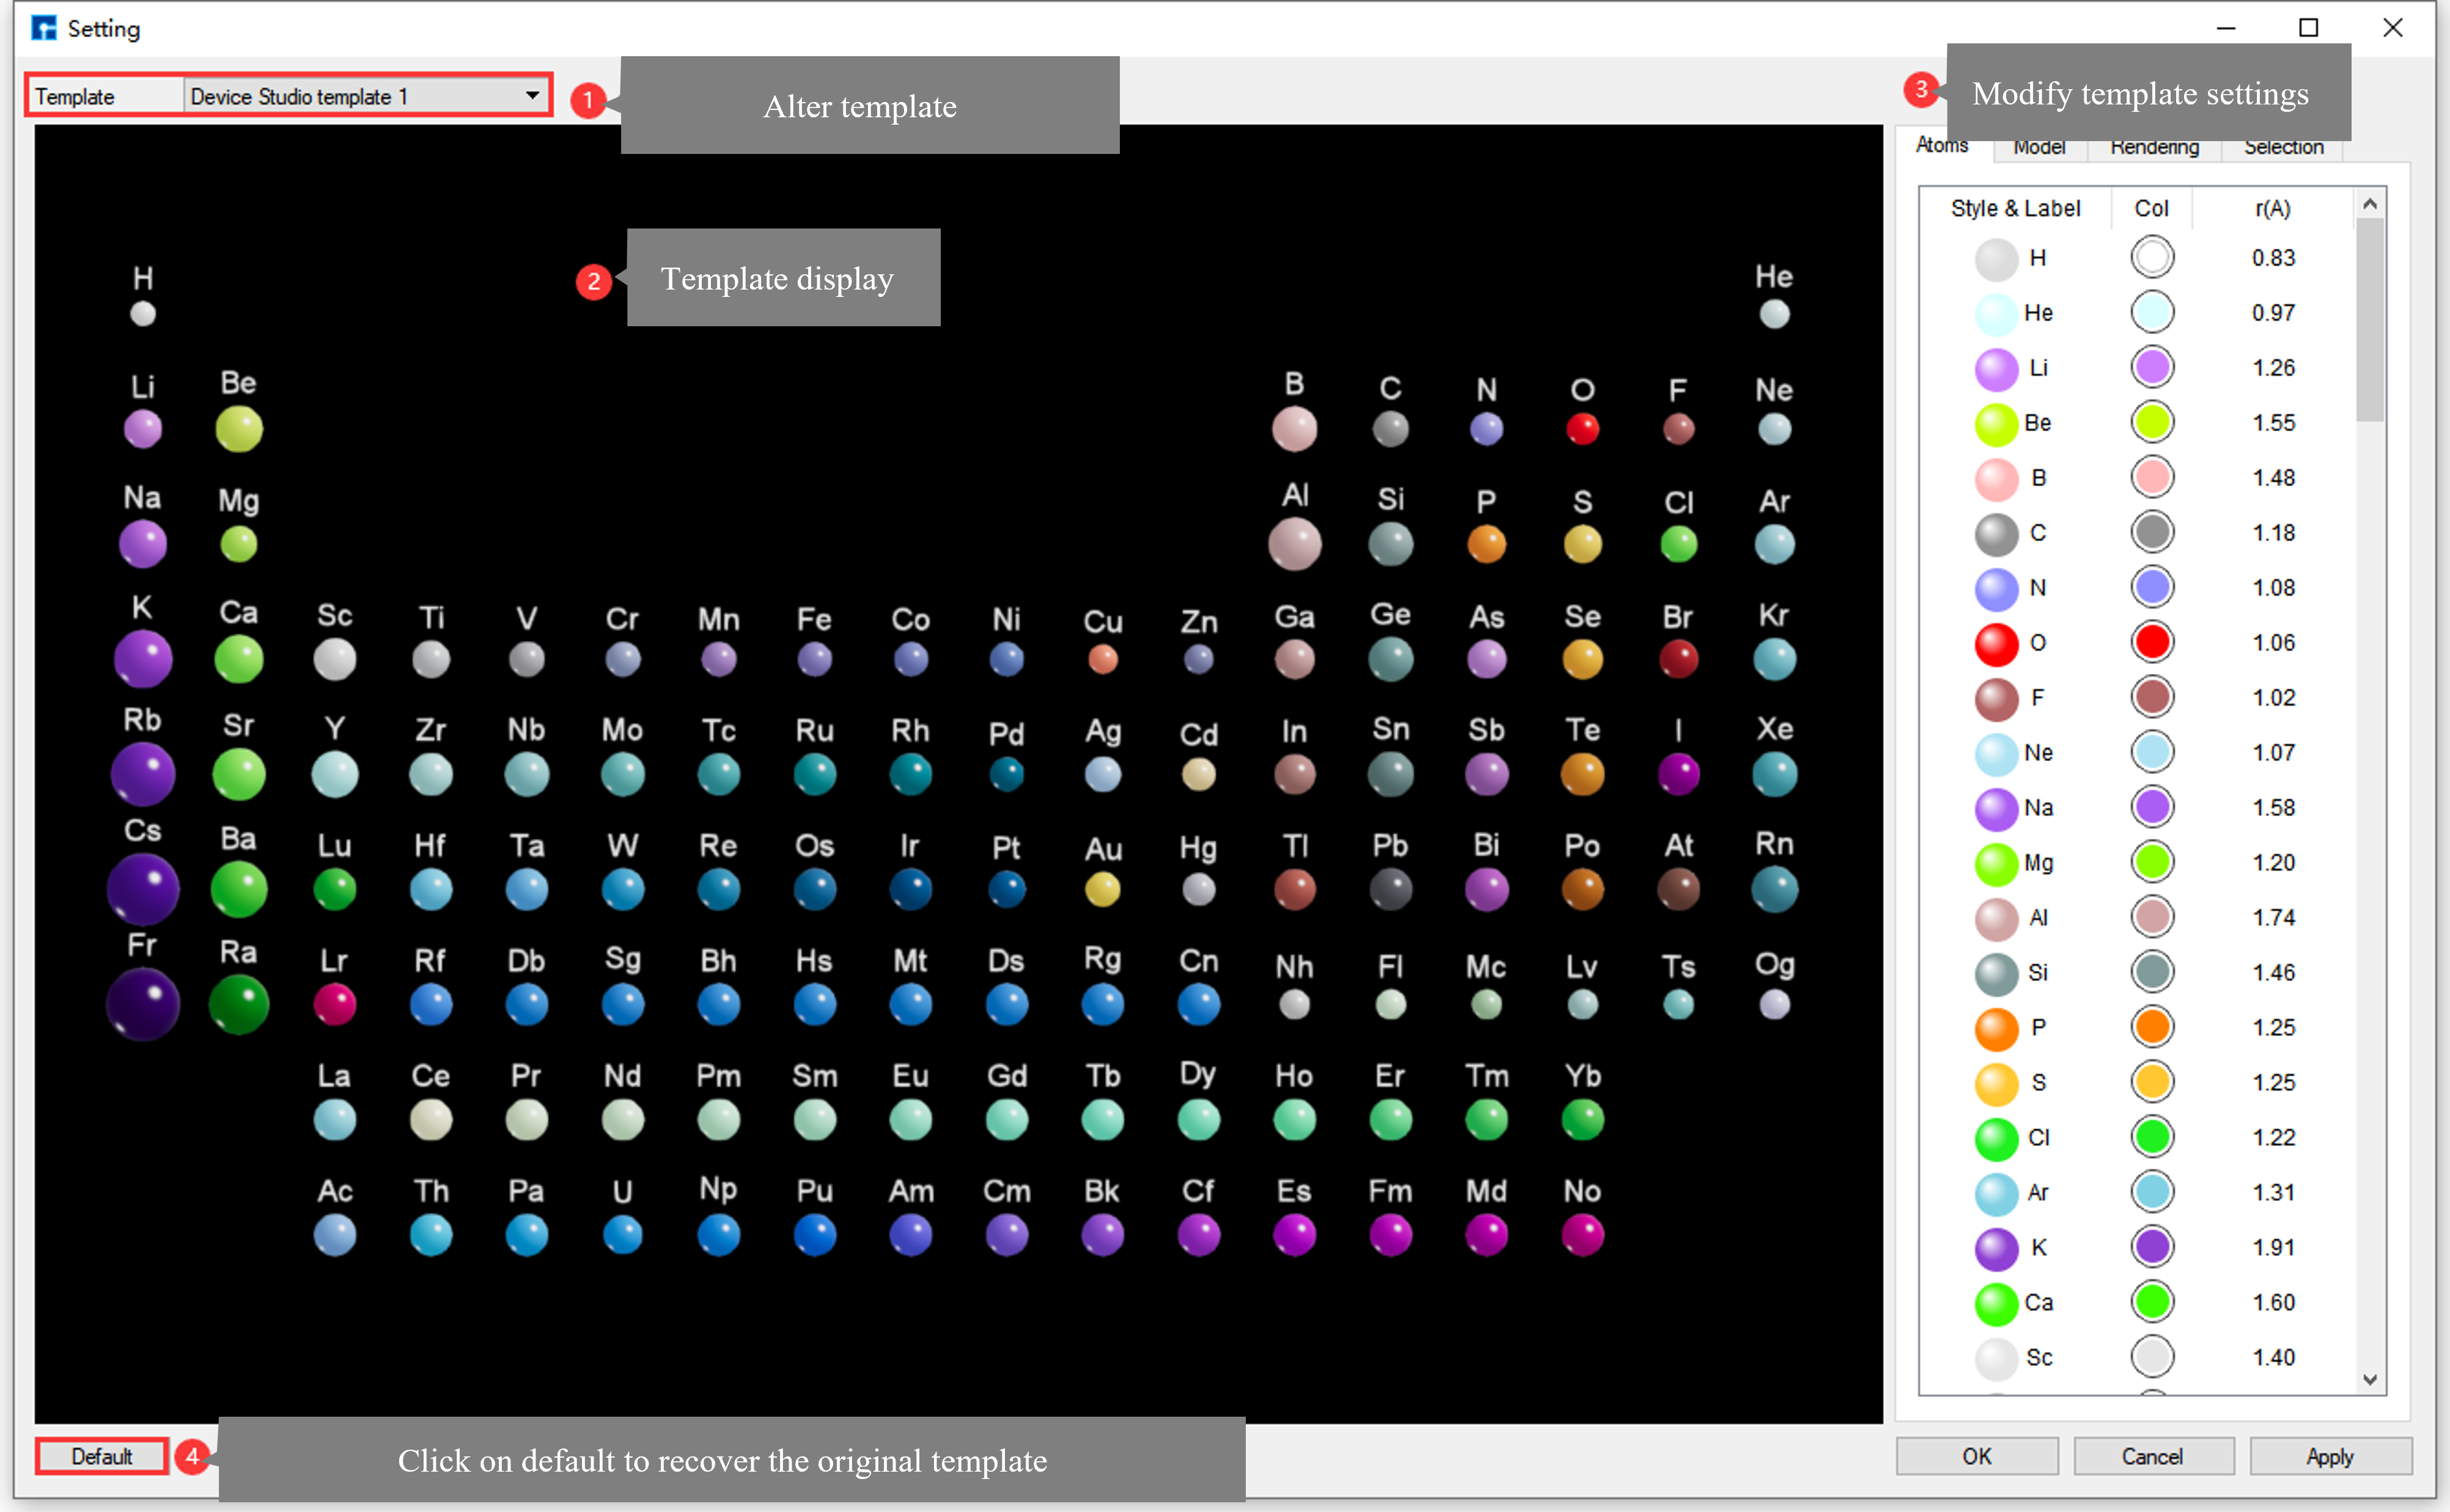Select the Br atom sphere
Image resolution: width=2450 pixels, height=1512 pixels.
pyautogui.click(x=1679, y=659)
